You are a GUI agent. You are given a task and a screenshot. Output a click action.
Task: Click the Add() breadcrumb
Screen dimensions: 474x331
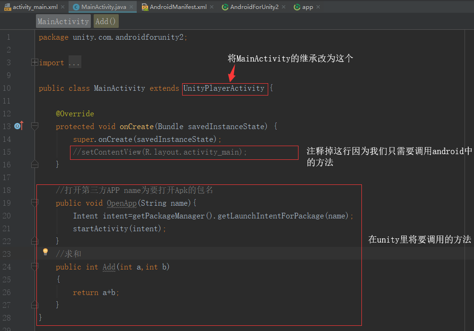(x=105, y=21)
